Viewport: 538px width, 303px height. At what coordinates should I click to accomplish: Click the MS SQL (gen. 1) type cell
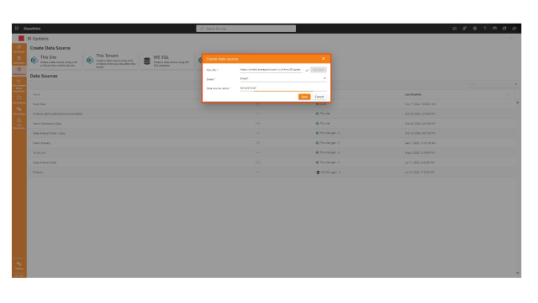pos(328,173)
